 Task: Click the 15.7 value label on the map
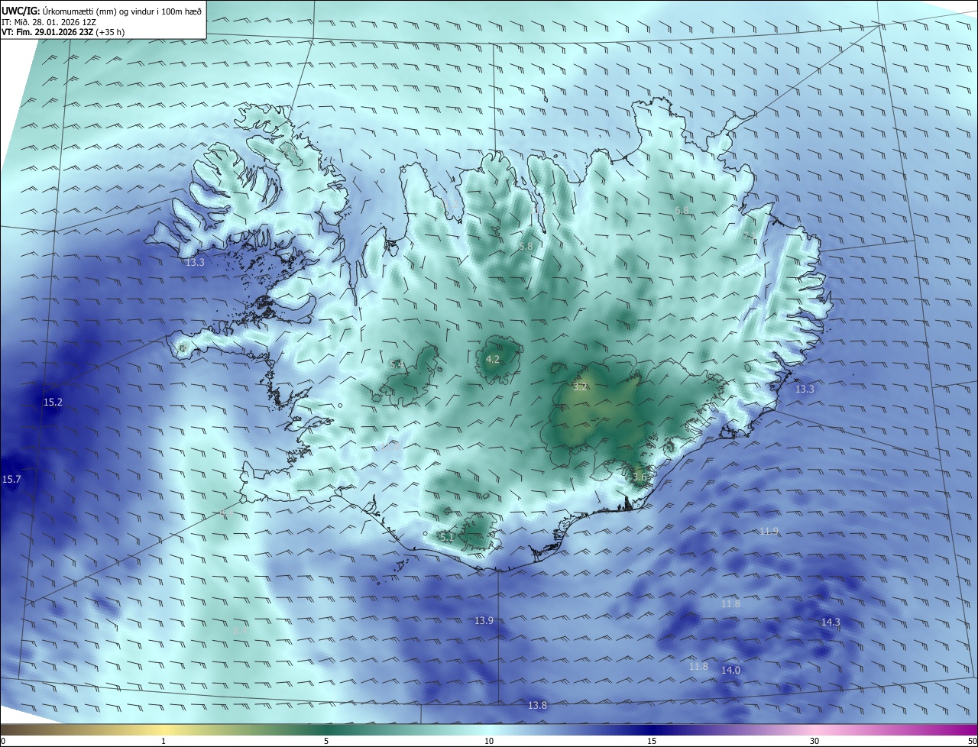click(11, 479)
